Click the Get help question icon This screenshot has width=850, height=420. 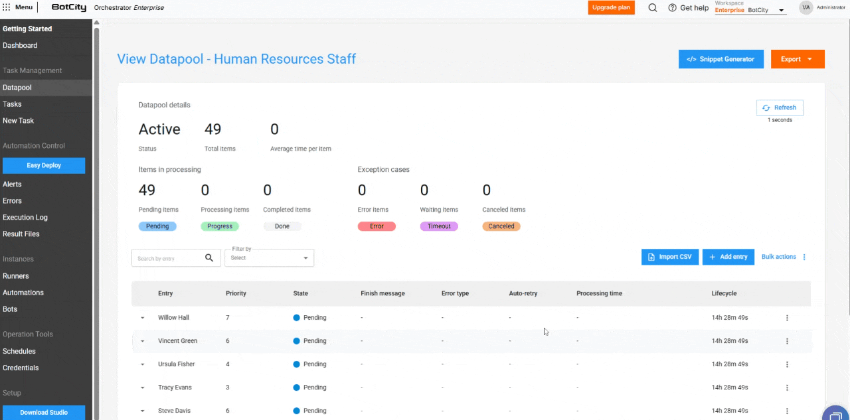[x=672, y=8]
